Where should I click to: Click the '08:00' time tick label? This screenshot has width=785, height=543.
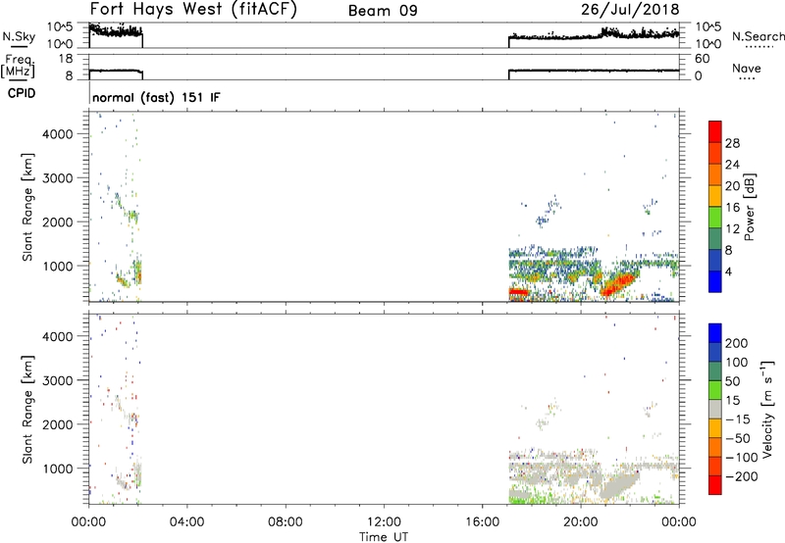(285, 522)
